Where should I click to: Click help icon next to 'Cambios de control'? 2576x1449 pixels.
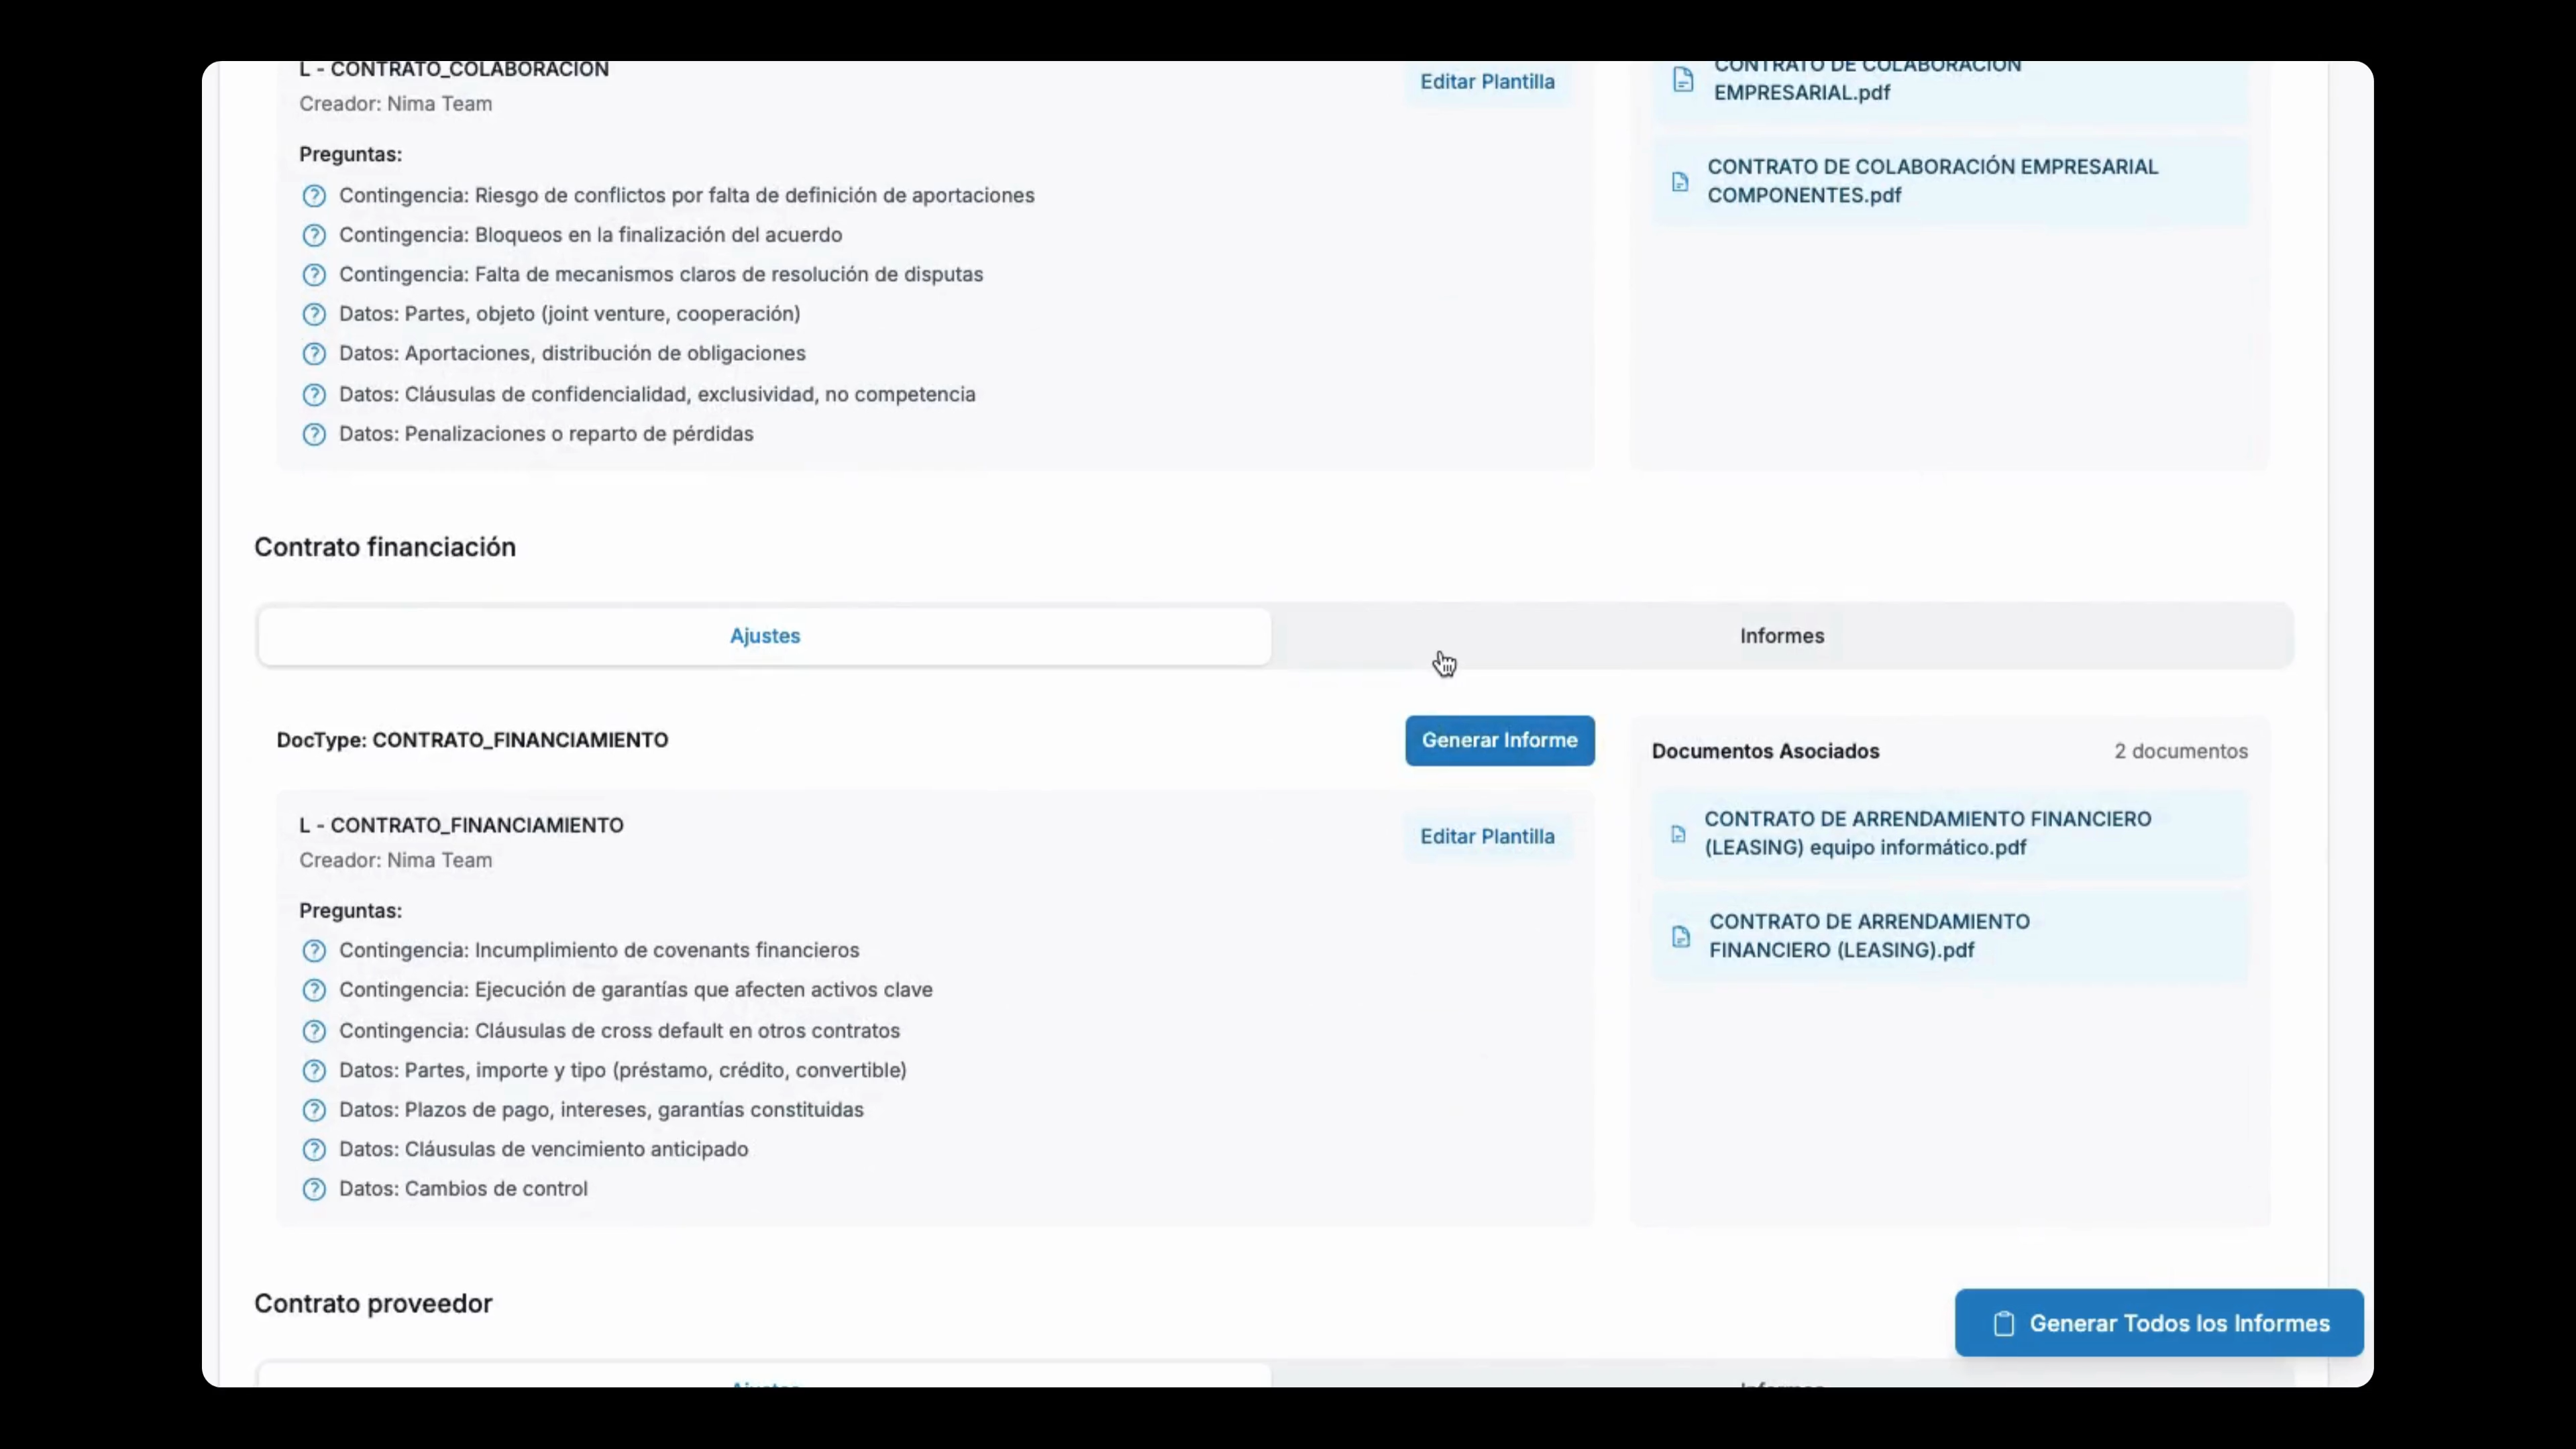[x=314, y=1189]
